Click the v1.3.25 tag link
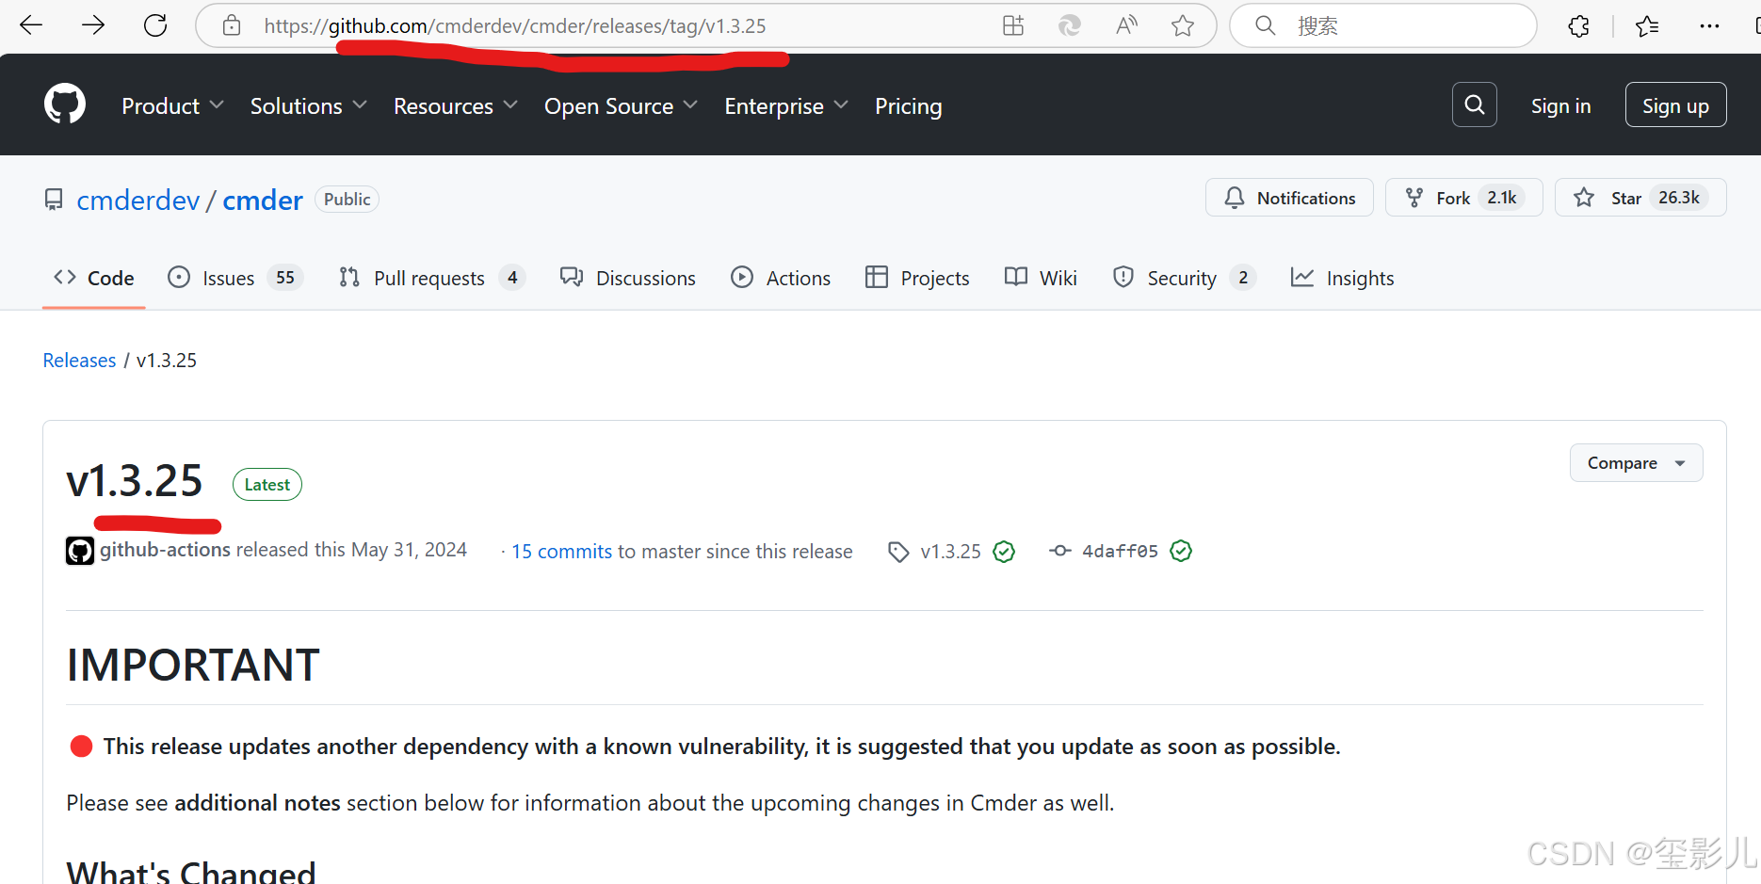The height and width of the screenshot is (884, 1761). [950, 552]
